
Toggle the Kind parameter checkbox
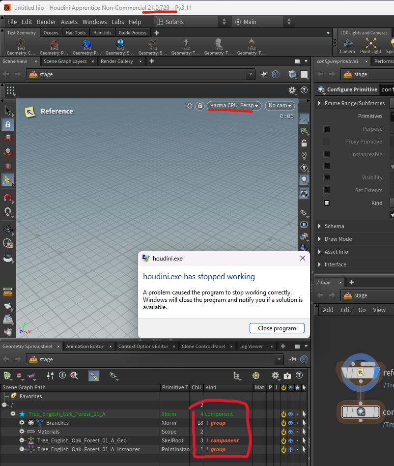[327, 203]
